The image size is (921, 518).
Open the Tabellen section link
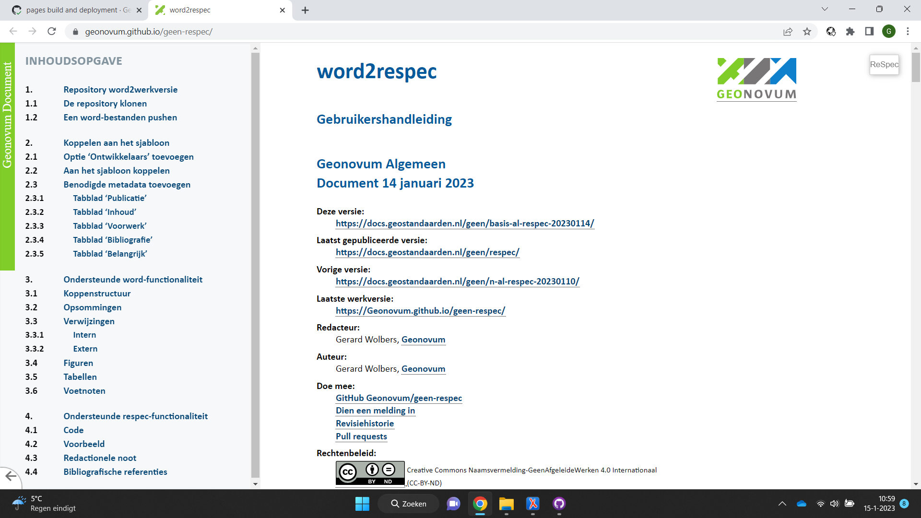(80, 377)
